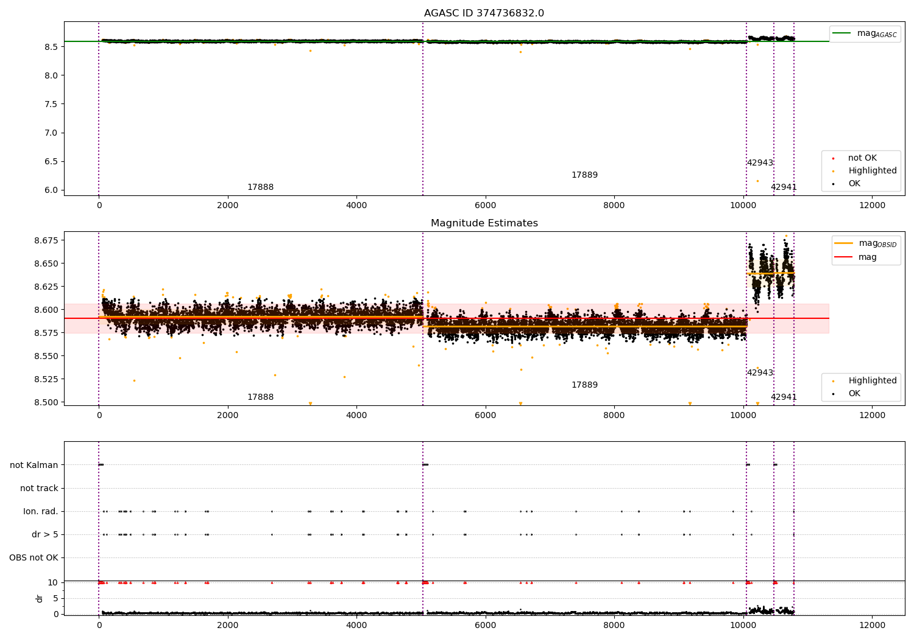Image resolution: width=914 pixels, height=639 pixels.
Task: Click obsid label 17888 in Magnitude Estimates plot
Action: (260, 397)
